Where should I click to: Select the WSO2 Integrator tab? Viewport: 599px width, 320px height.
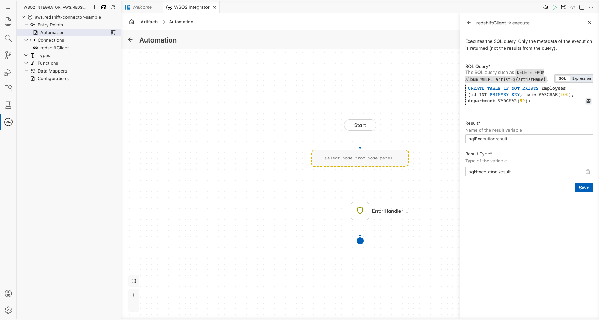coord(192,7)
